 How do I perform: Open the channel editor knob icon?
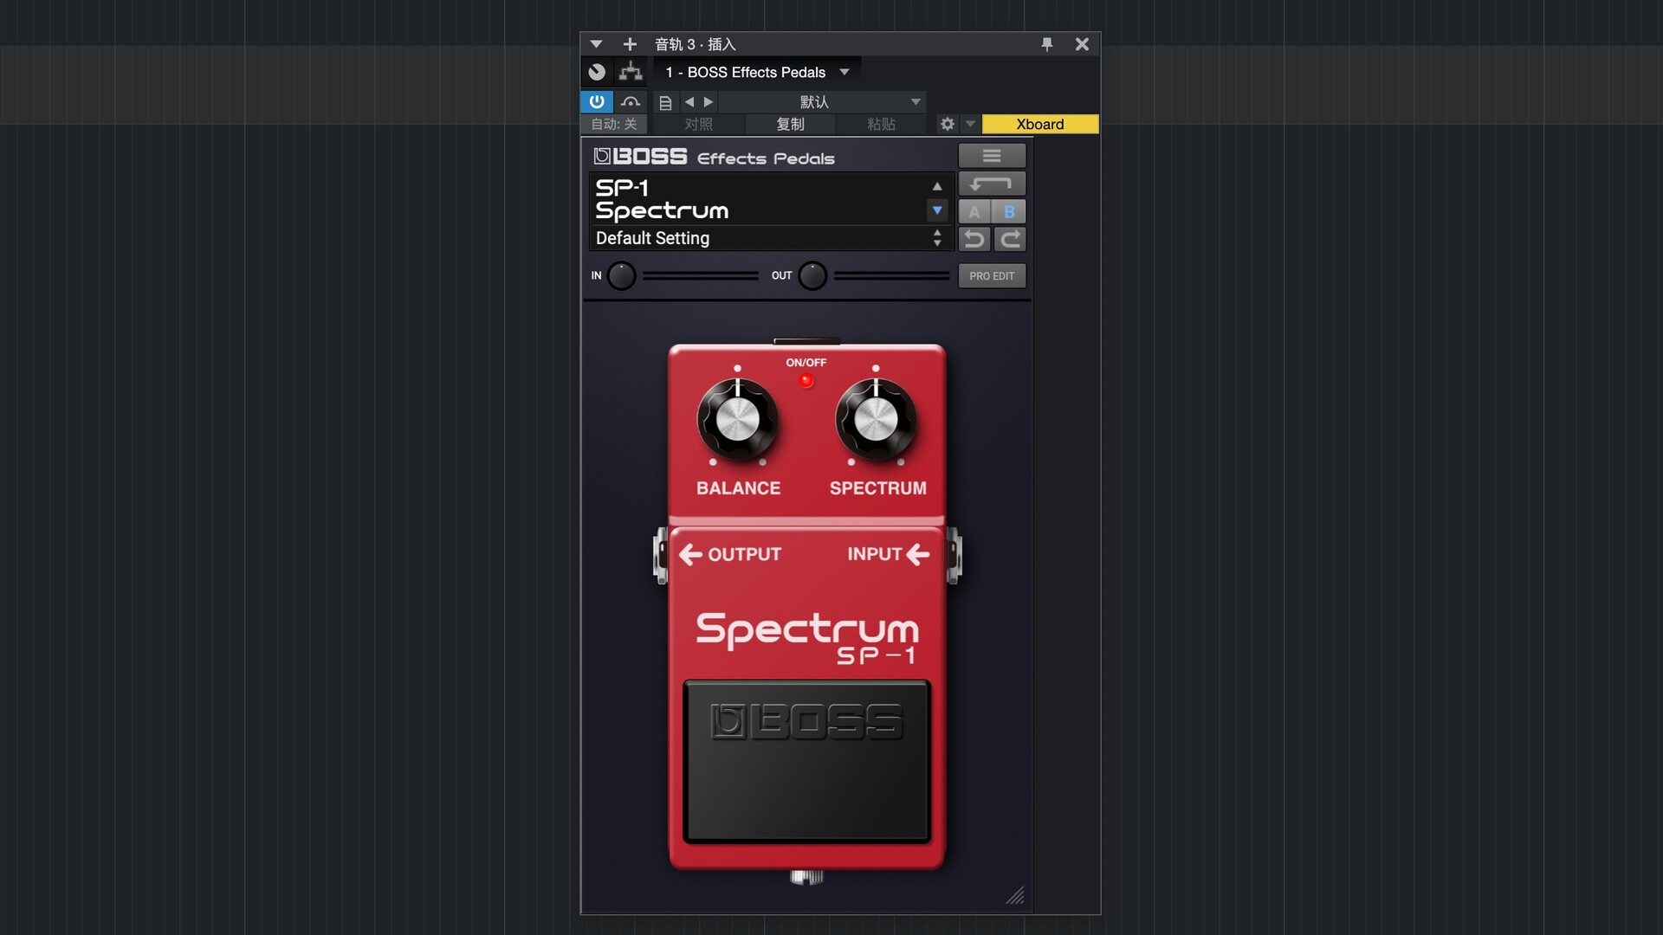click(x=597, y=72)
